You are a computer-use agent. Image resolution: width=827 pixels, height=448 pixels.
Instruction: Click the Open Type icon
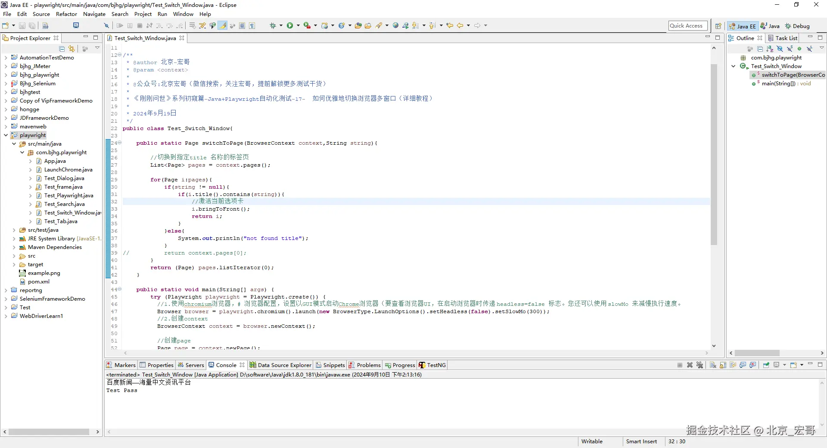pos(358,26)
